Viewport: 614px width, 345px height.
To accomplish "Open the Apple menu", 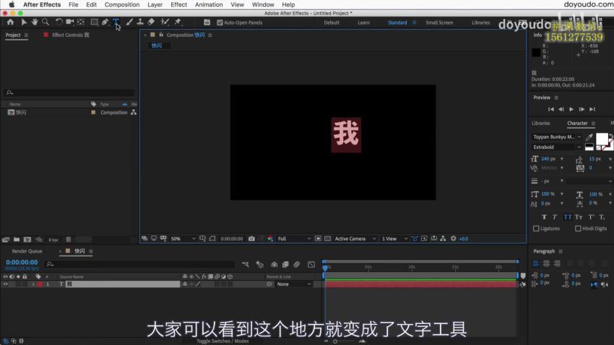I will pyautogui.click(x=12, y=5).
